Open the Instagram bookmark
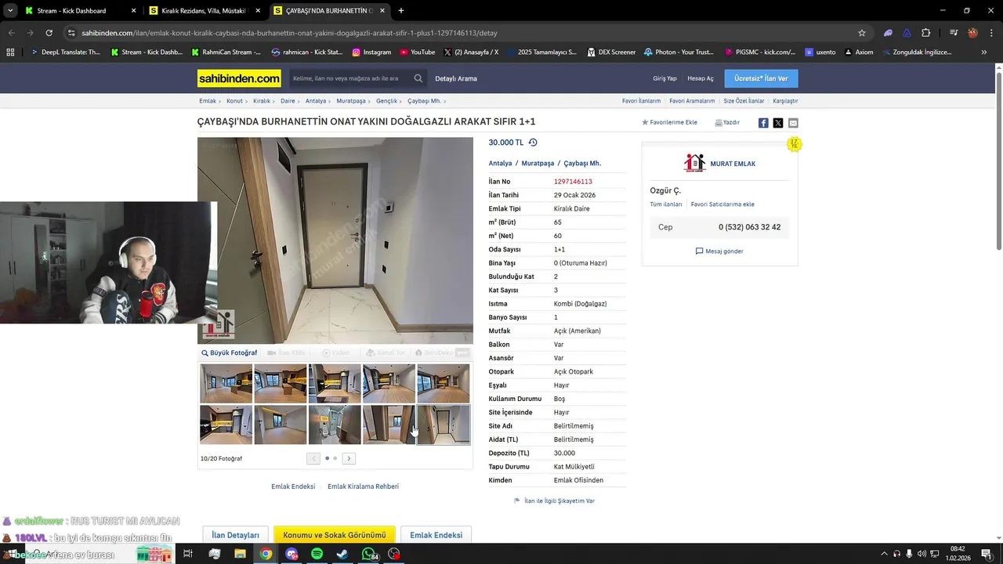Screen dimensions: 1003x564 click(x=371, y=52)
